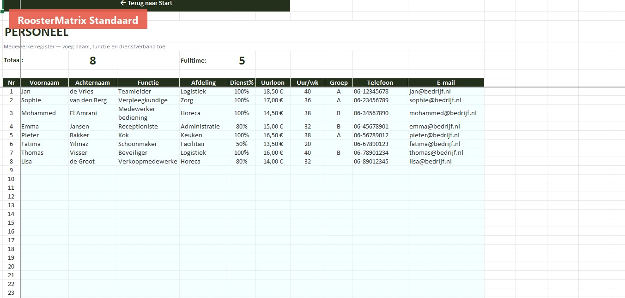The width and height of the screenshot is (625, 298).
Task: Select the 'Fulltime:' label cell
Action: coord(204,60)
